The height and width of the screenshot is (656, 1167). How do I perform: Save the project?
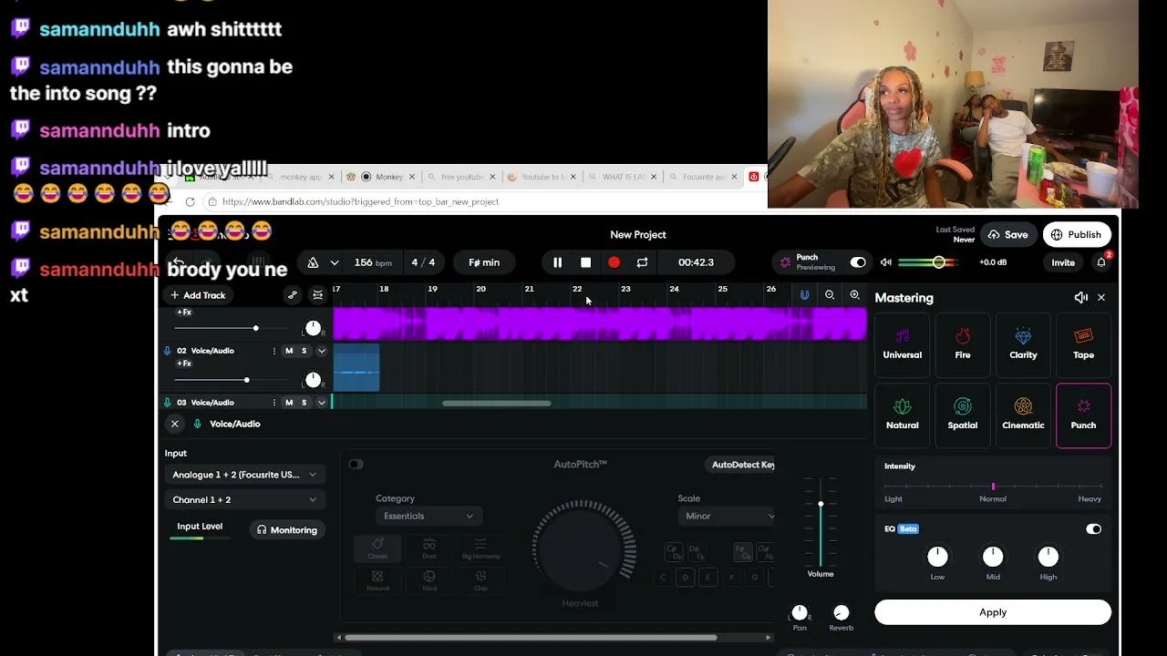point(1007,234)
